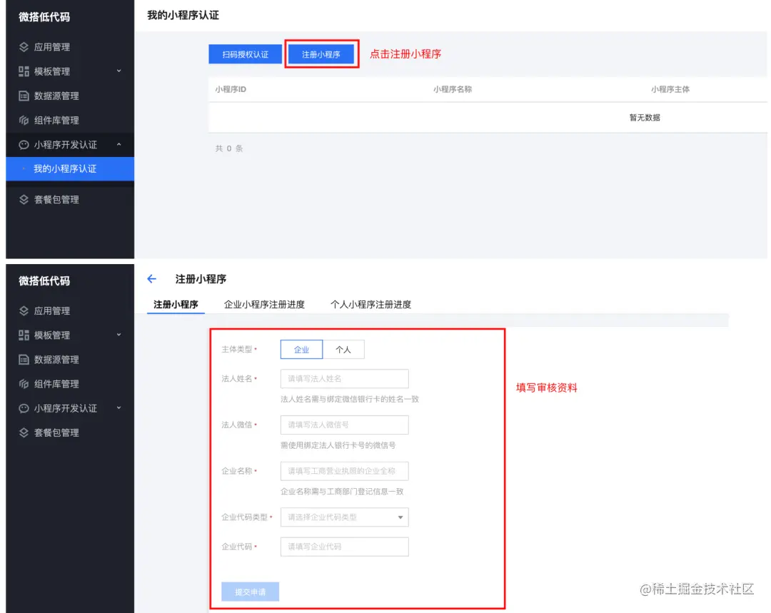
Task: Go back with the blue arrow icon
Action: (x=151, y=279)
